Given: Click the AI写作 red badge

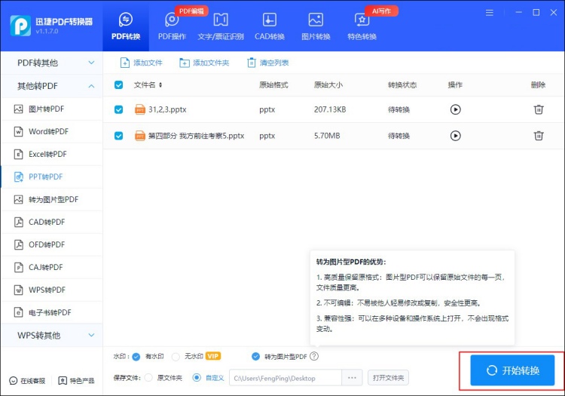Looking at the screenshot, I should (382, 11).
